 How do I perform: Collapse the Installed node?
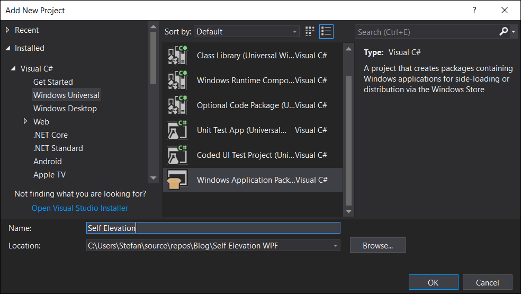click(x=8, y=48)
